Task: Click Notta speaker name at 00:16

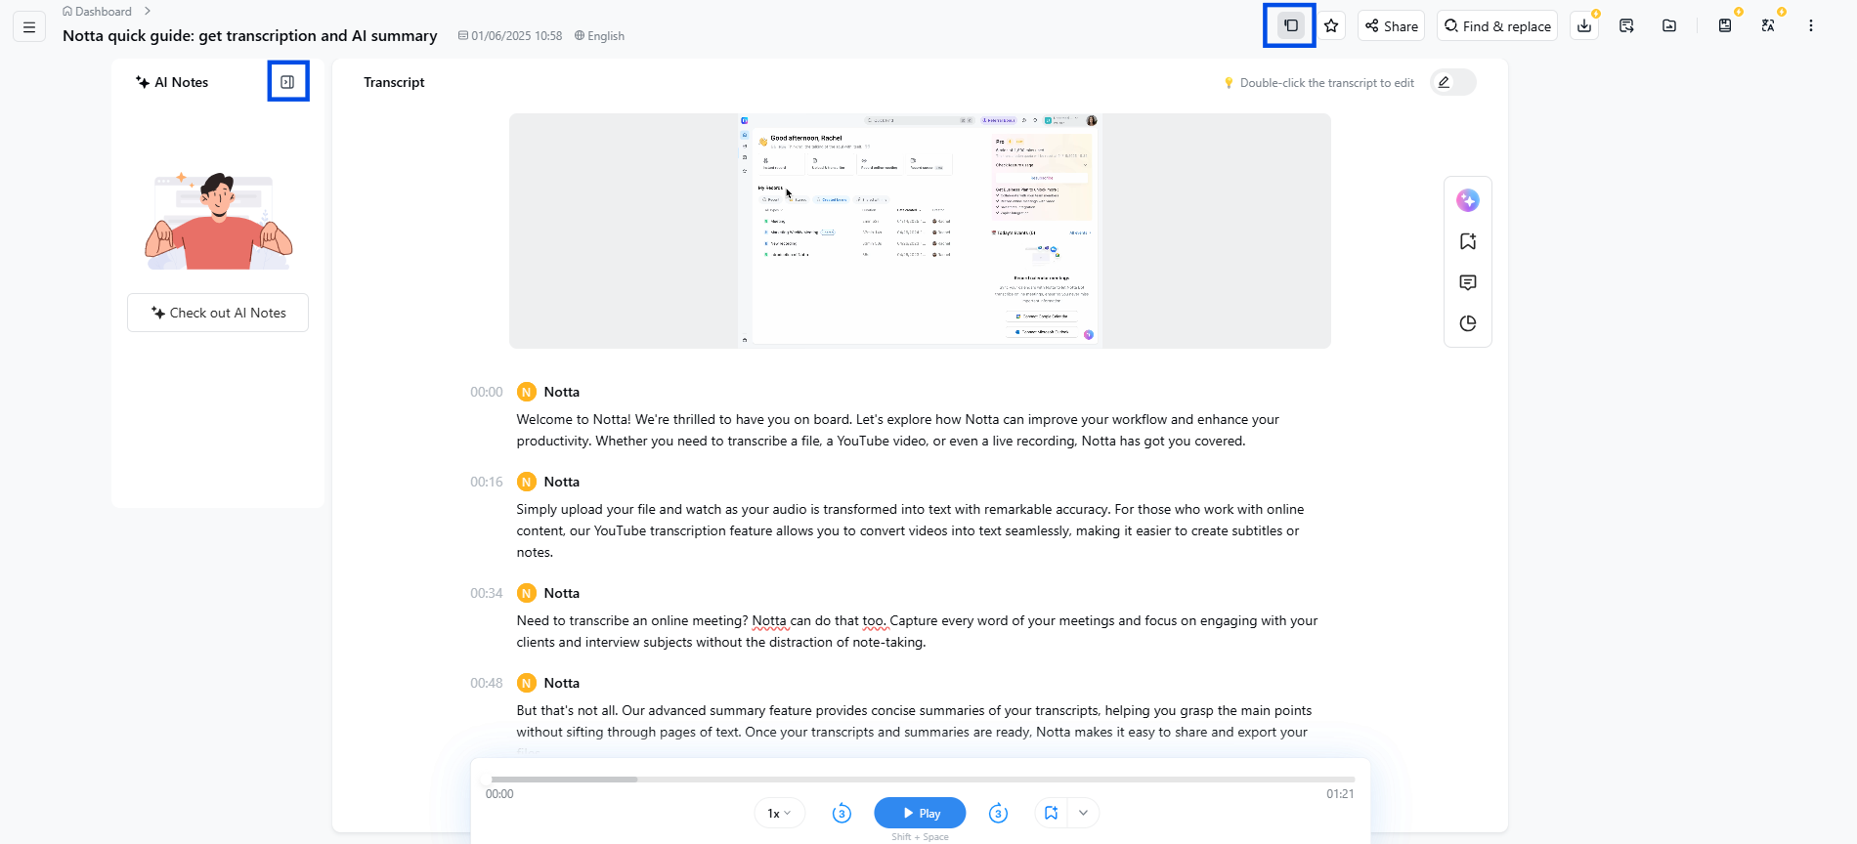Action: (x=562, y=482)
